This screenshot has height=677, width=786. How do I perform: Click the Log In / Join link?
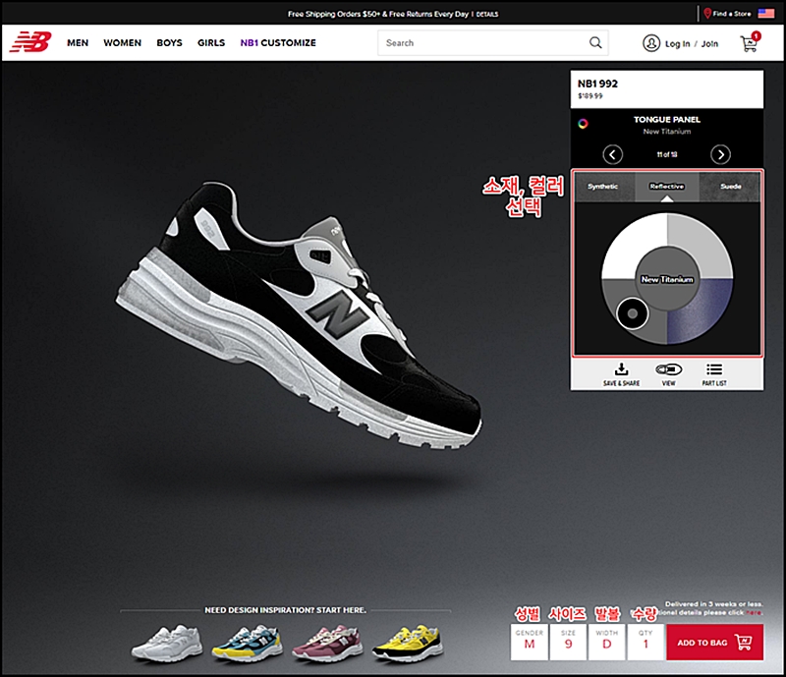click(x=692, y=43)
